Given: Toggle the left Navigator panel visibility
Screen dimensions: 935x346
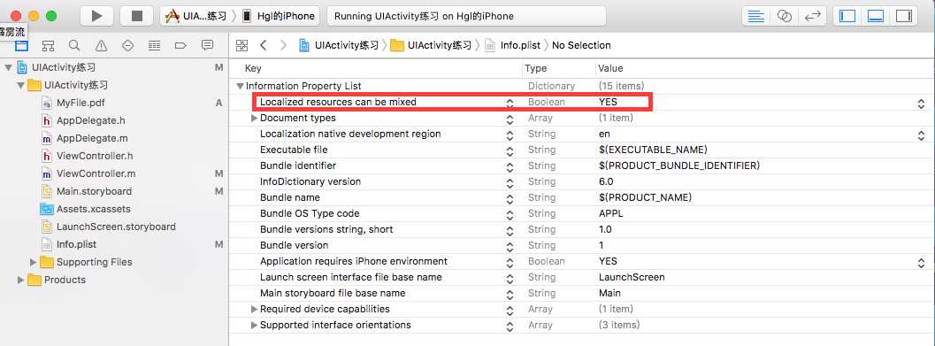Looking at the screenshot, I should click(847, 16).
